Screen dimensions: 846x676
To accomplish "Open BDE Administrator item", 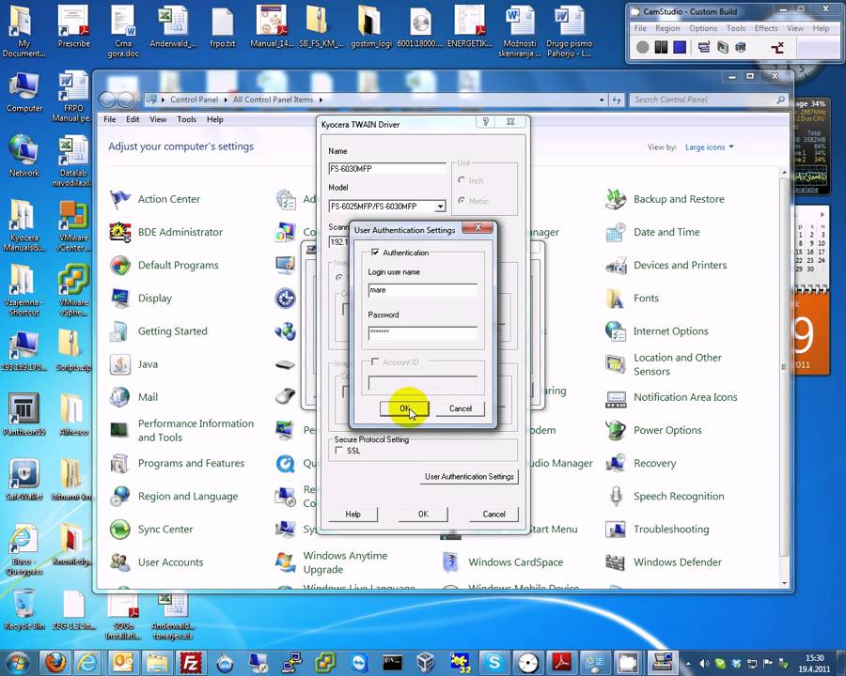I will (x=166, y=232).
